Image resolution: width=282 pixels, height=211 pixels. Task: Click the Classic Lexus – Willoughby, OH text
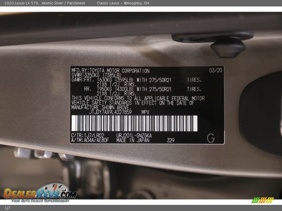pos(123,3)
